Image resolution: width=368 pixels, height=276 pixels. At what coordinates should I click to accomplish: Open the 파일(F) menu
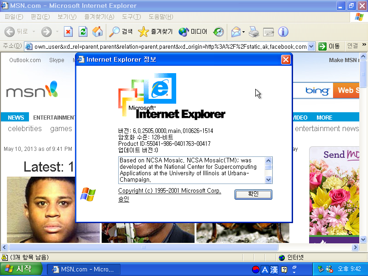pyautogui.click(x=14, y=17)
